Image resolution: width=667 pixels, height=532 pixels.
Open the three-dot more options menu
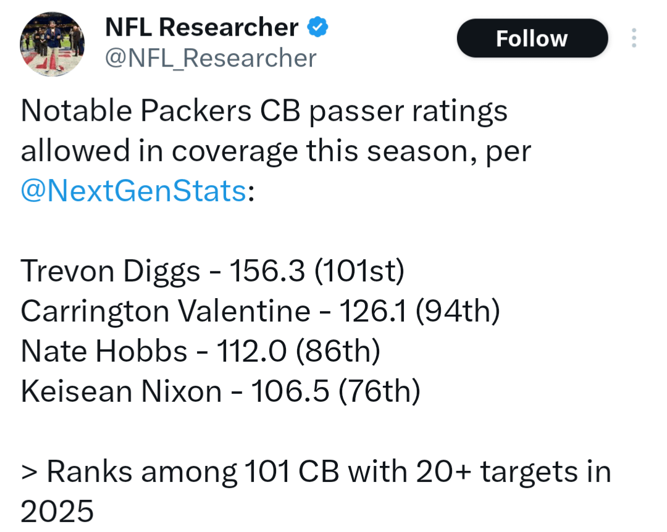(x=634, y=38)
